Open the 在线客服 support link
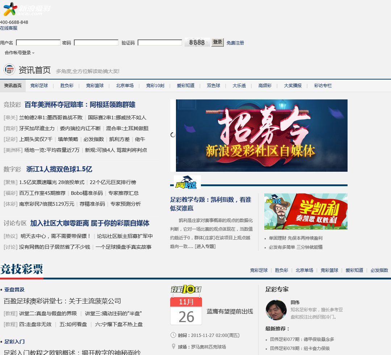 [9, 28]
